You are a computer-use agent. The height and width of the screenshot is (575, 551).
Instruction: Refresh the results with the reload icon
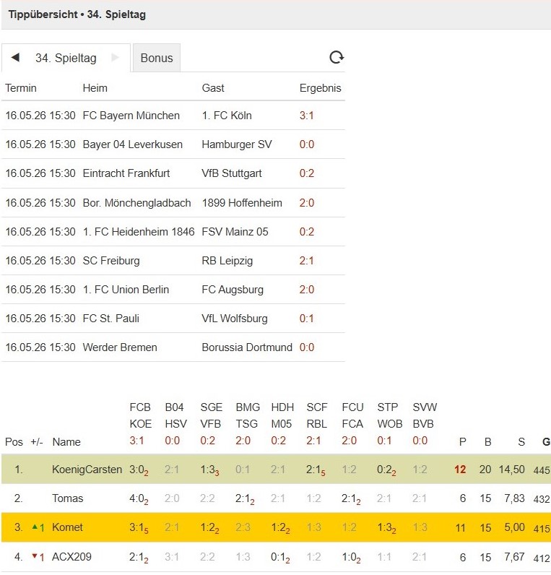click(x=337, y=57)
